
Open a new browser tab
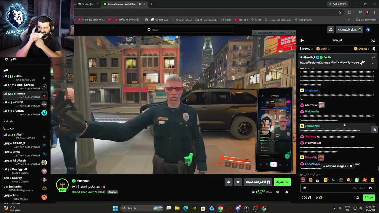pyautogui.click(x=152, y=4)
